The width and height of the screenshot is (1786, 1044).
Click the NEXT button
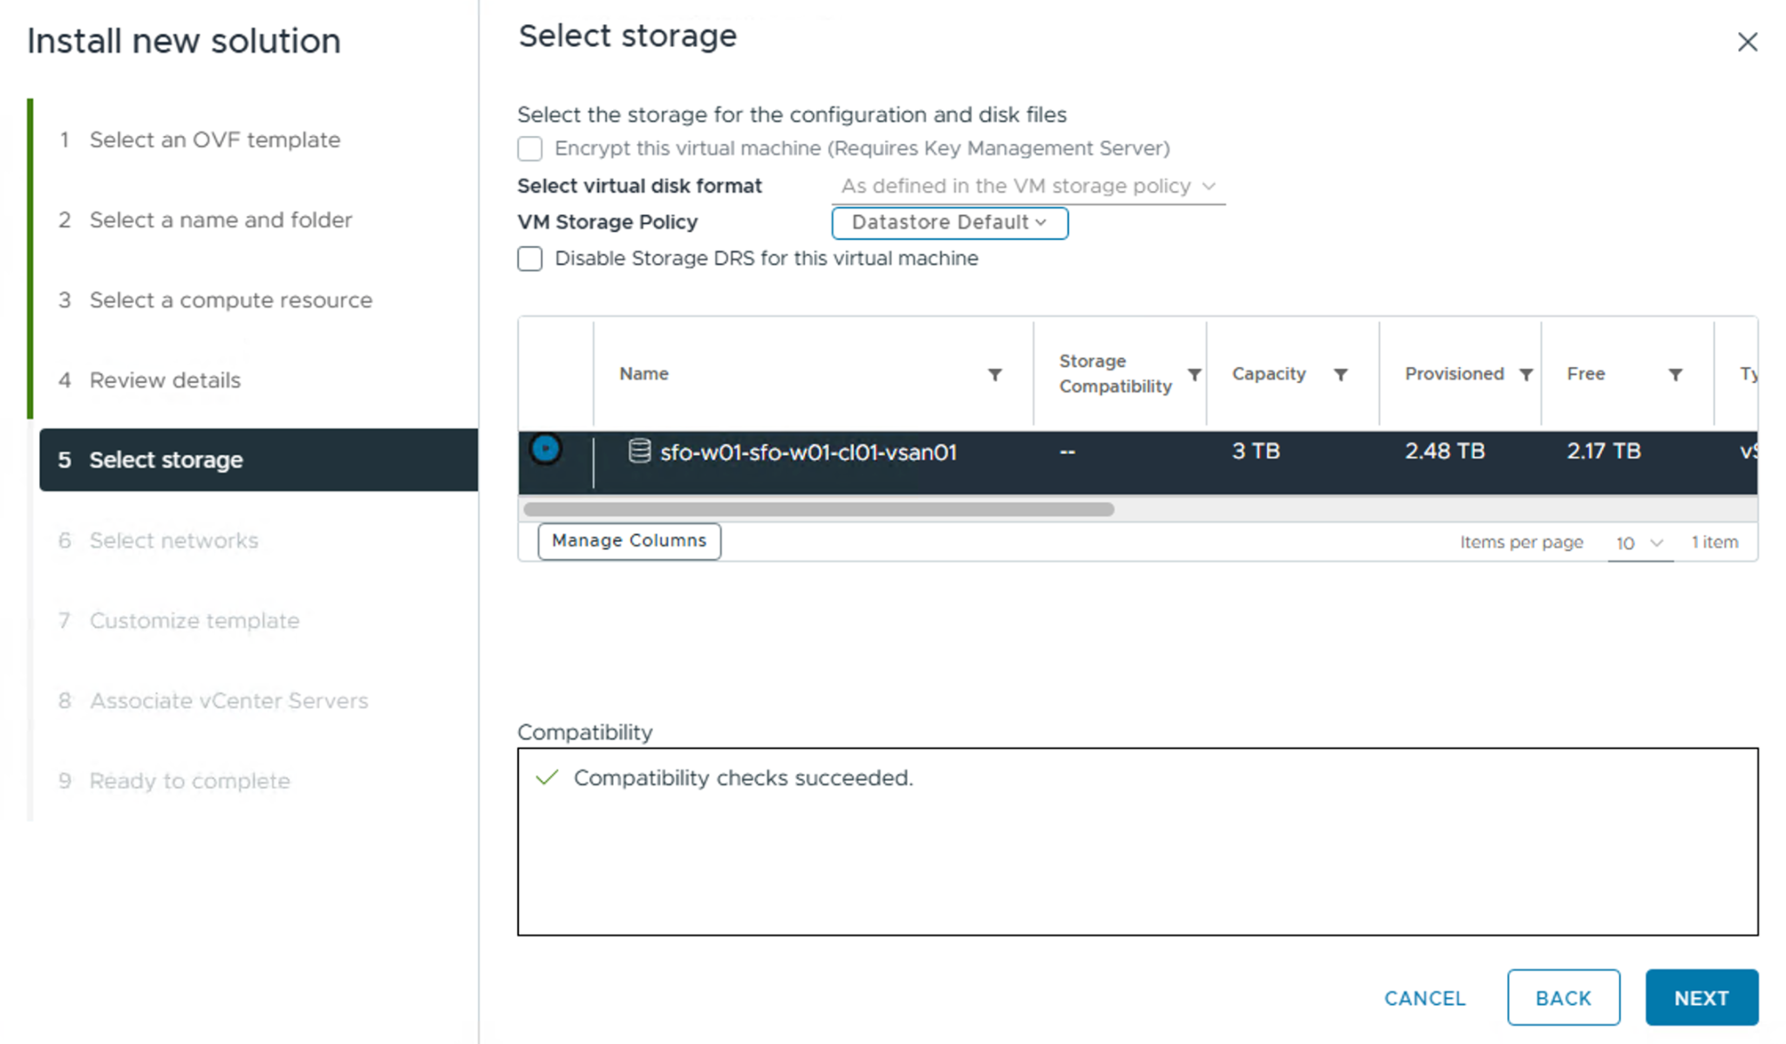pyautogui.click(x=1701, y=997)
